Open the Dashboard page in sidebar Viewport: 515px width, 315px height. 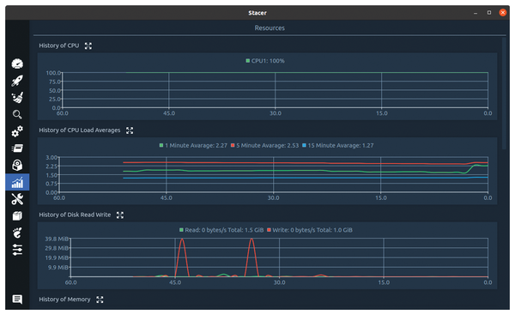[17, 64]
